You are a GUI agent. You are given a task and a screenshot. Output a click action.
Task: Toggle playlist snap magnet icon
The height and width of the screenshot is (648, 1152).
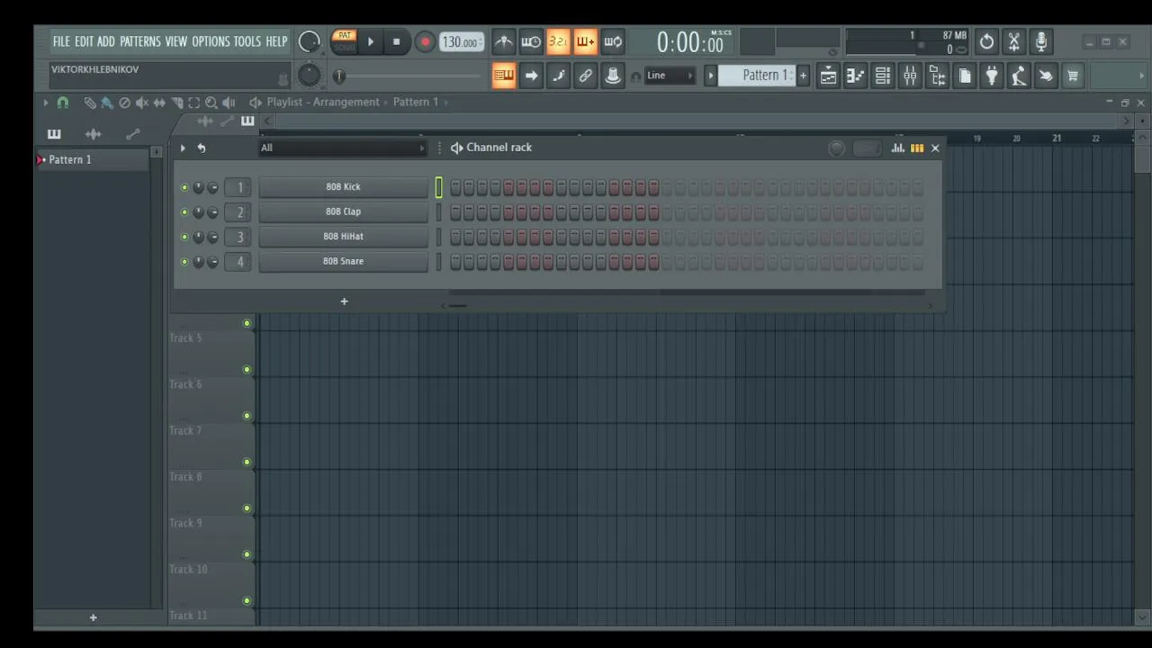coord(63,103)
